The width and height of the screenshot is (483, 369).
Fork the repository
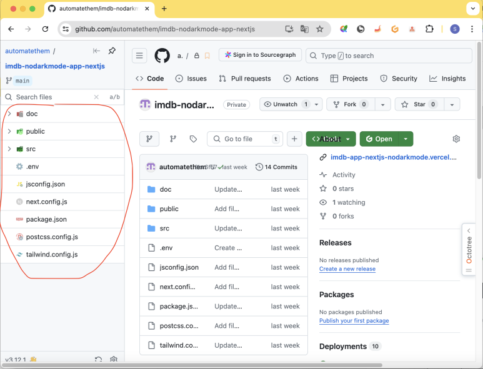[351, 105]
